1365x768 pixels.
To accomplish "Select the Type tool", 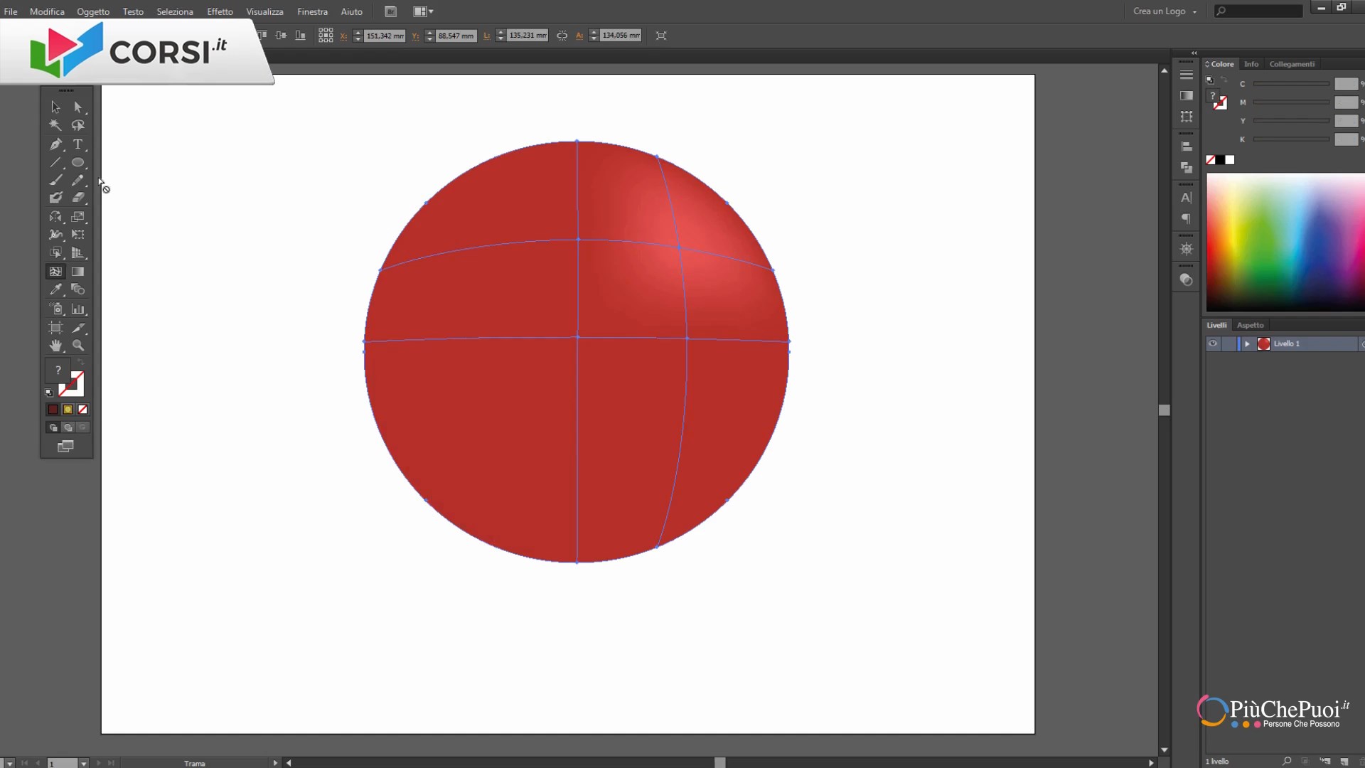I will coord(78,144).
